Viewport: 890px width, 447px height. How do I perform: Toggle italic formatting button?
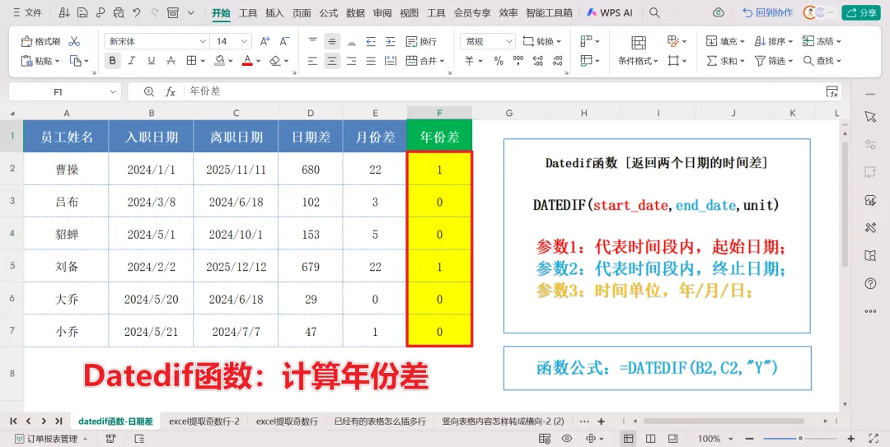[x=132, y=61]
